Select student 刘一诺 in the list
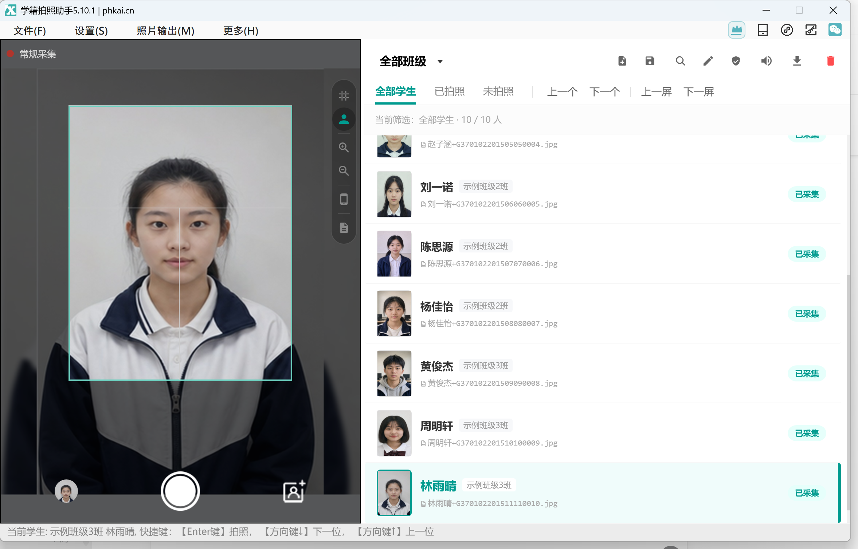The width and height of the screenshot is (858, 549). 603,194
